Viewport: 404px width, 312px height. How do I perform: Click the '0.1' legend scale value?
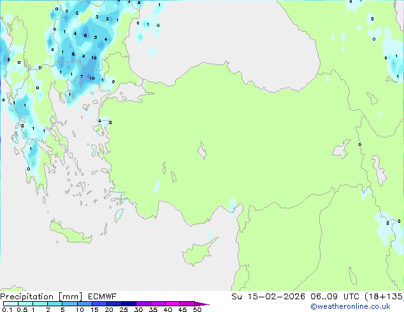(7, 309)
